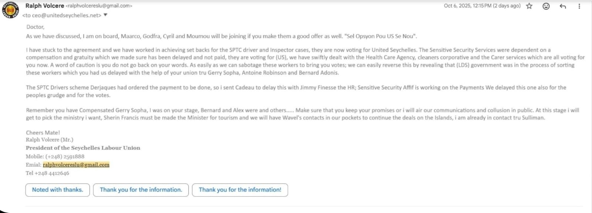Open the highlighted ralphvolcereslu@gmail.com signature link
Image resolution: width=592 pixels, height=213 pixels.
tap(76, 165)
